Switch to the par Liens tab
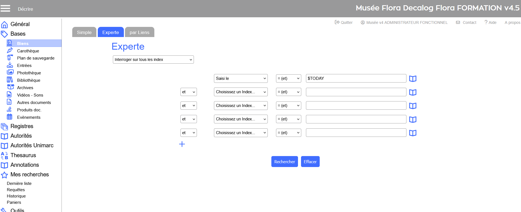Image resolution: width=521 pixels, height=212 pixels. [139, 32]
